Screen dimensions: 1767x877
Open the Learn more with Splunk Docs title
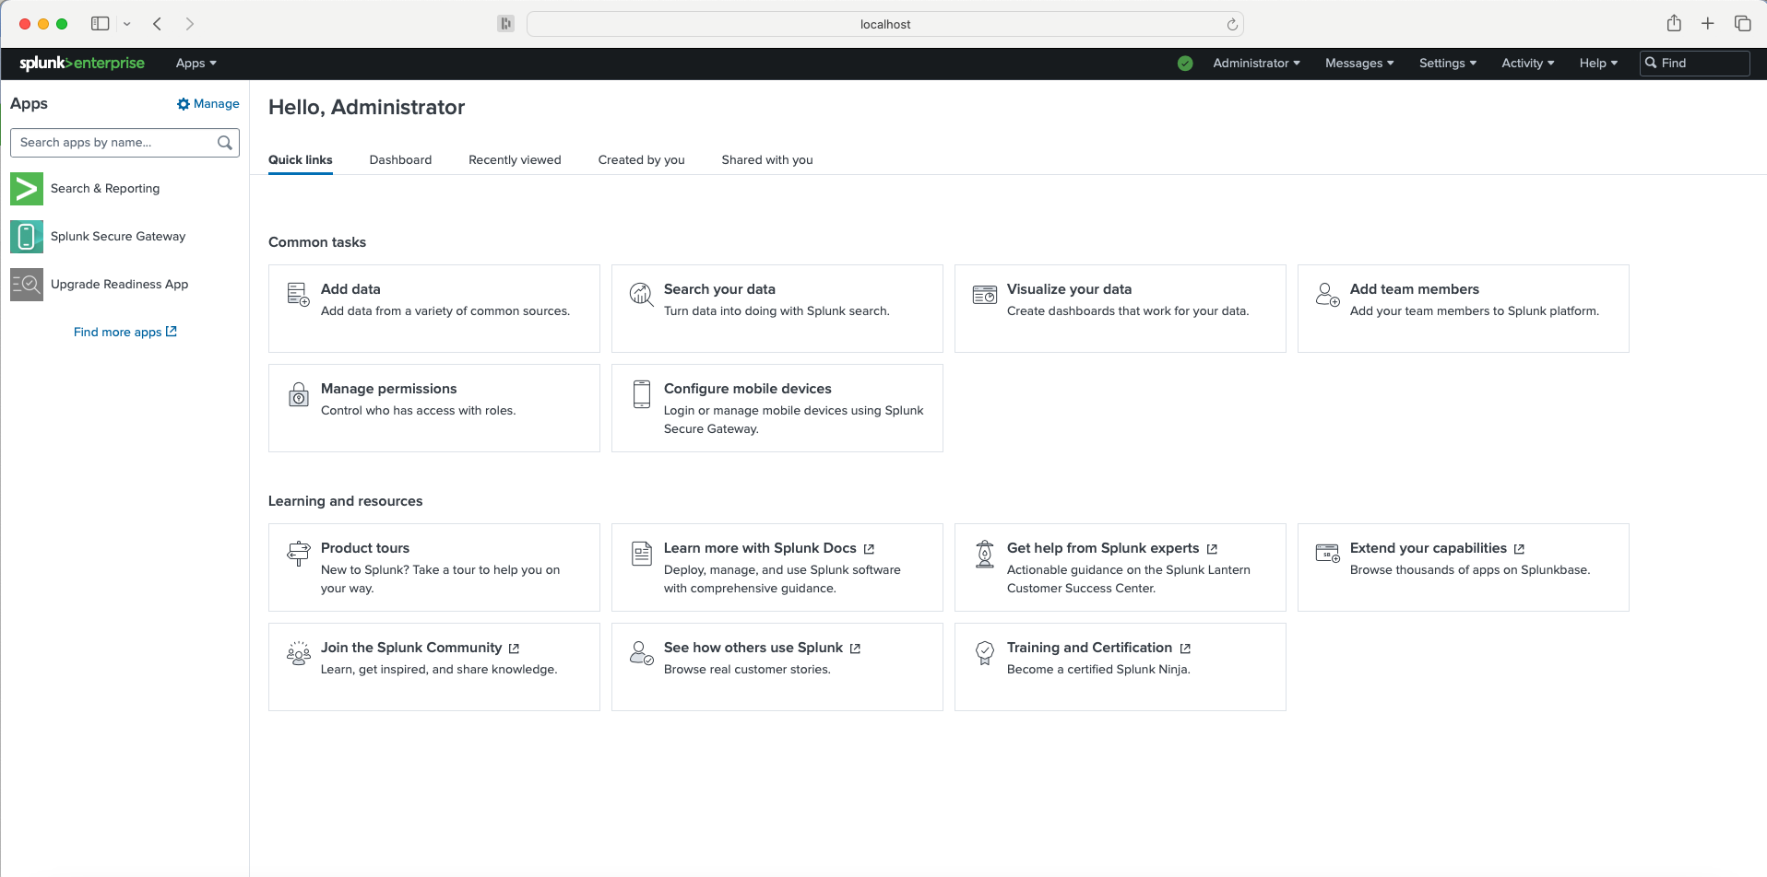point(760,548)
